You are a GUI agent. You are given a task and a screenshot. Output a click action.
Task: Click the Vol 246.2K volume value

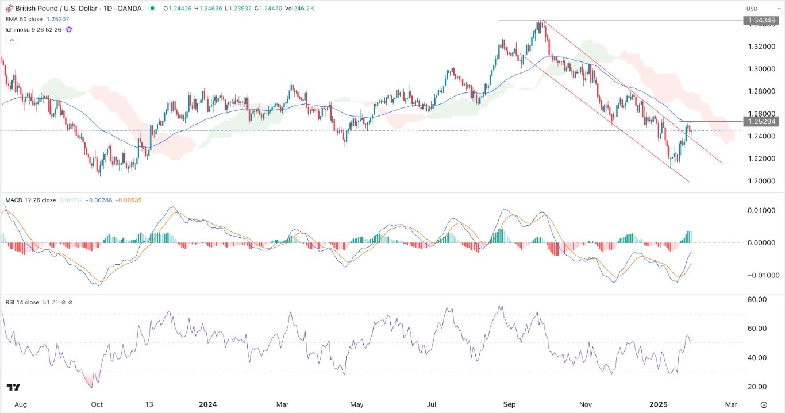coord(302,8)
